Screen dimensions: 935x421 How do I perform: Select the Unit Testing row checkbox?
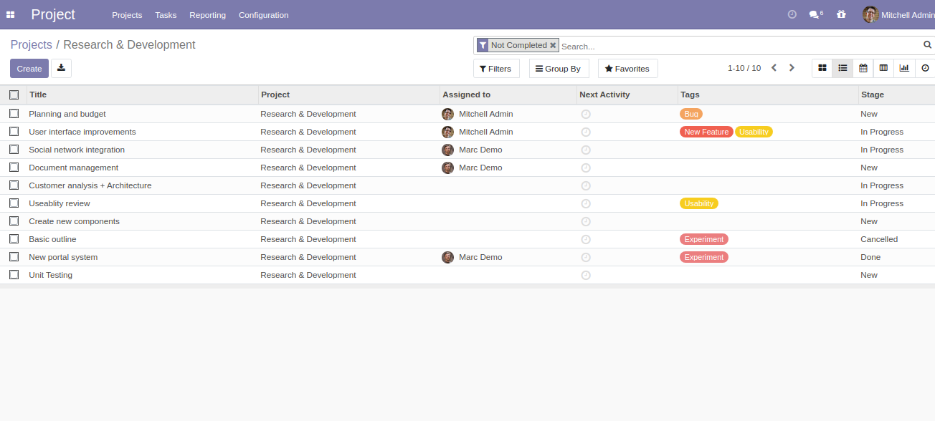pyautogui.click(x=14, y=274)
